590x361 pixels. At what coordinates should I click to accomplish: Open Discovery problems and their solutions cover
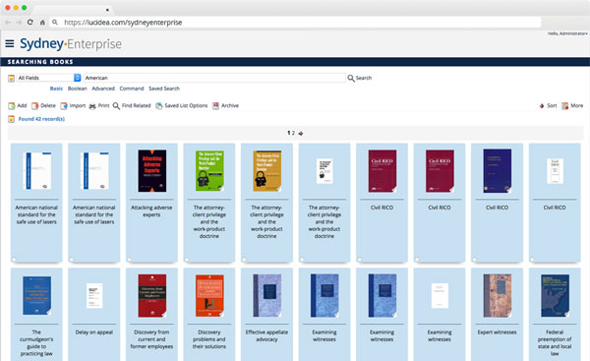point(209,295)
